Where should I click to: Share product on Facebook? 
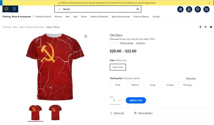200,27
